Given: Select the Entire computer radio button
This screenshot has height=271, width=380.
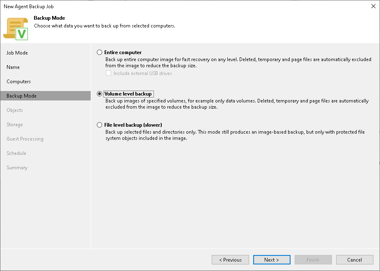Looking at the screenshot, I should click(99, 52).
